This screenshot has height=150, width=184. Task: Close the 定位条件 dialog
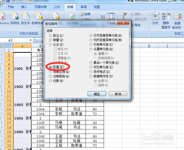tap(123, 23)
